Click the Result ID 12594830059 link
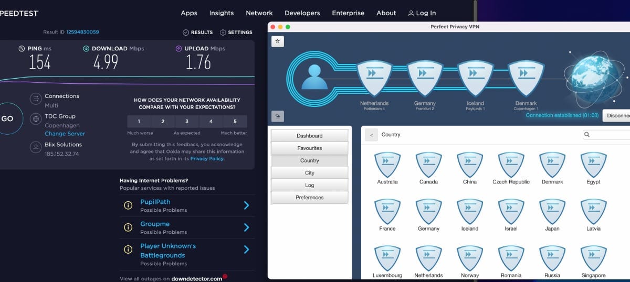 82,32
